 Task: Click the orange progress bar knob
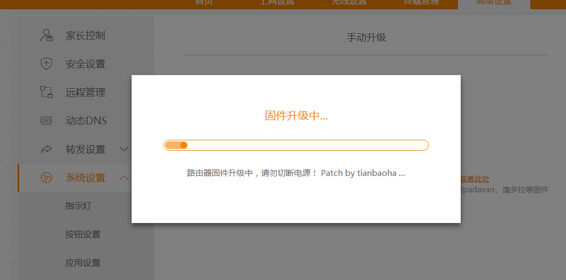(x=184, y=145)
